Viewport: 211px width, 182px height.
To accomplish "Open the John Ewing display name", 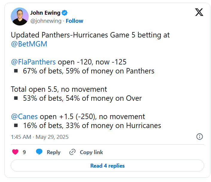I will [45, 13].
